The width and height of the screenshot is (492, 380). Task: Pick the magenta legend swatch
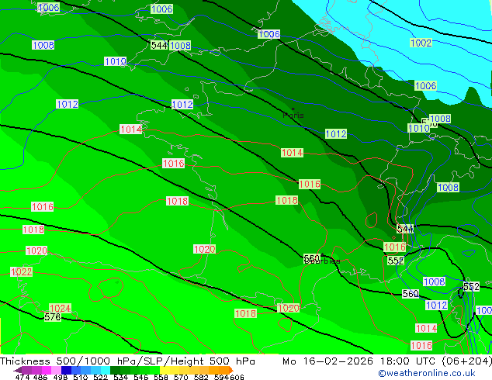(46, 370)
